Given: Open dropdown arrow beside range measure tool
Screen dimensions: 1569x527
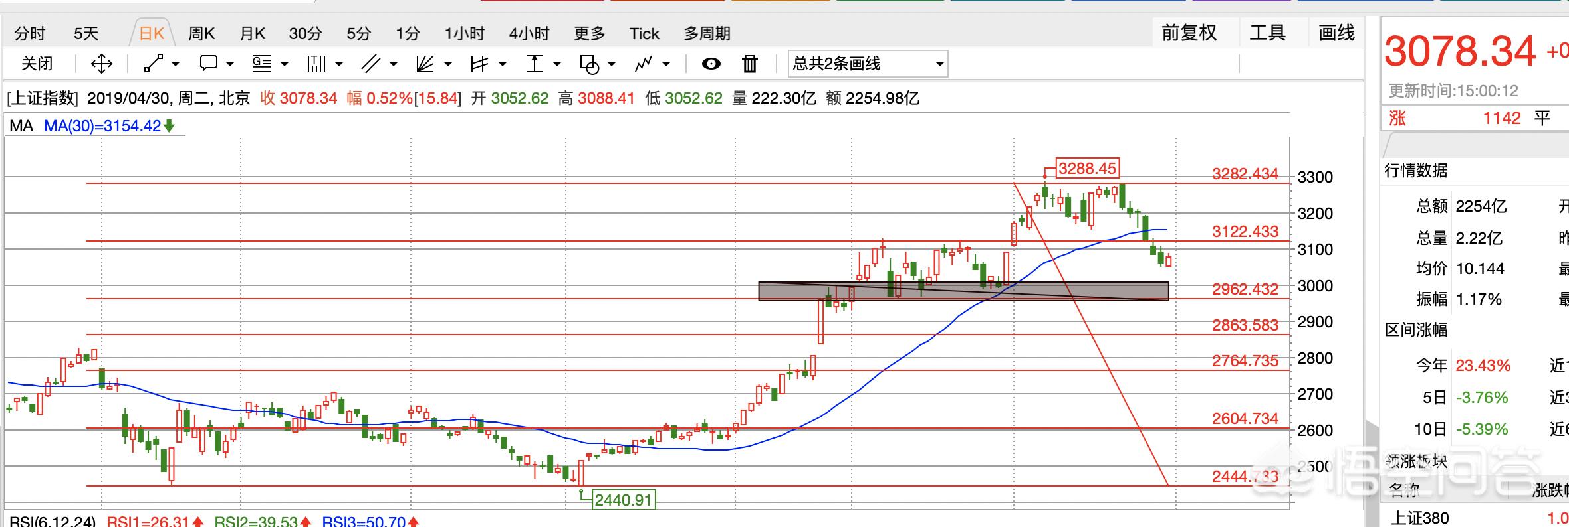Looking at the screenshot, I should [x=557, y=64].
